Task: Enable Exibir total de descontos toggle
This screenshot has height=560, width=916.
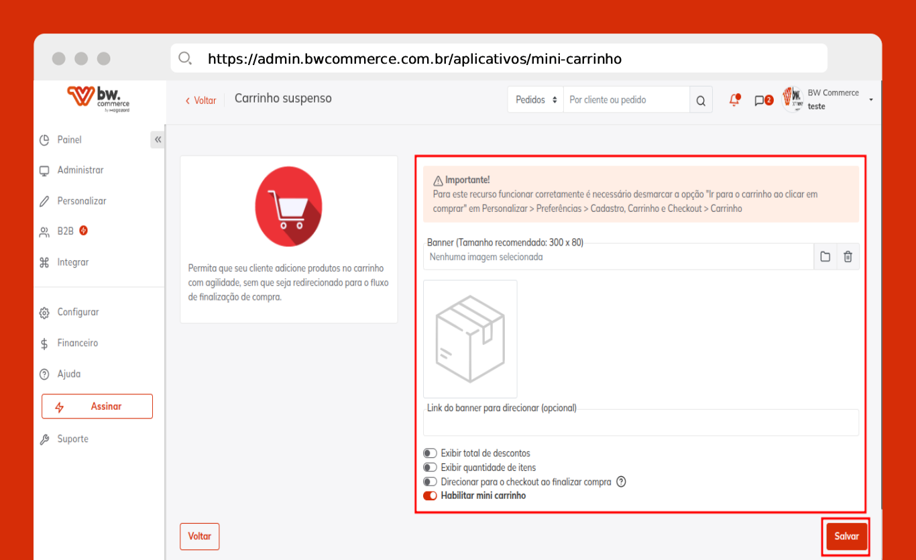Action: point(430,453)
